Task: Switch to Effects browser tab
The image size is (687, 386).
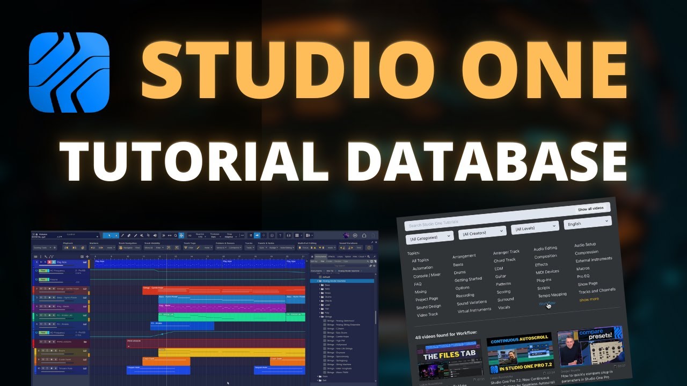Action: coord(331,256)
